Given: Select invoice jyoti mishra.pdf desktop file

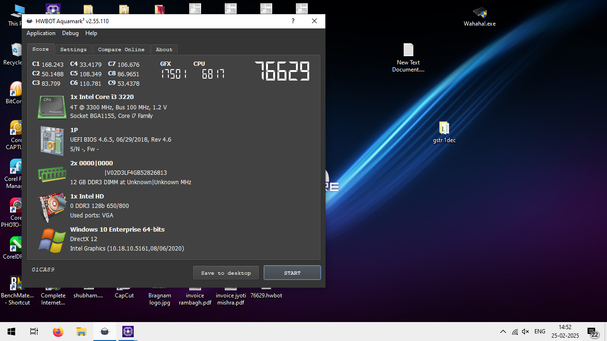Looking at the screenshot, I should point(231,295).
